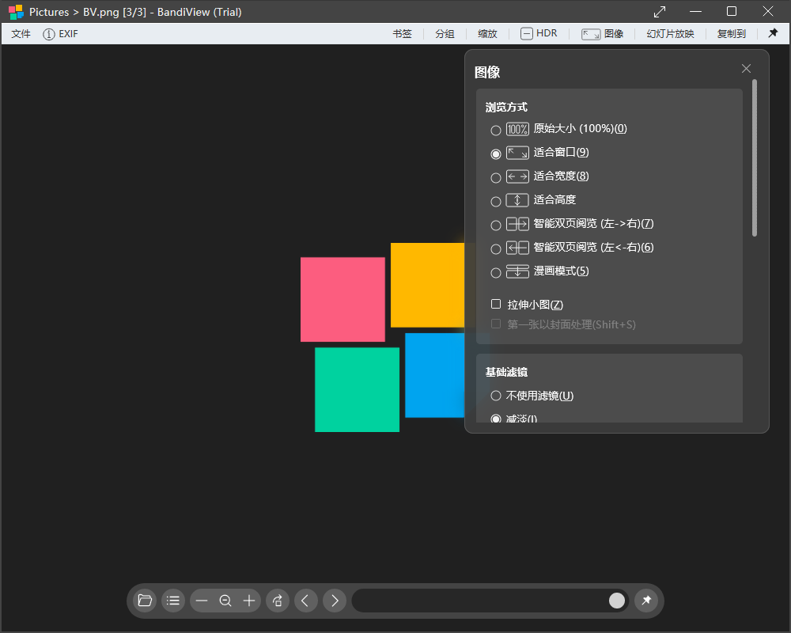The width and height of the screenshot is (791, 633).
Task: Click the magnifier zoom reset icon
Action: (x=225, y=601)
